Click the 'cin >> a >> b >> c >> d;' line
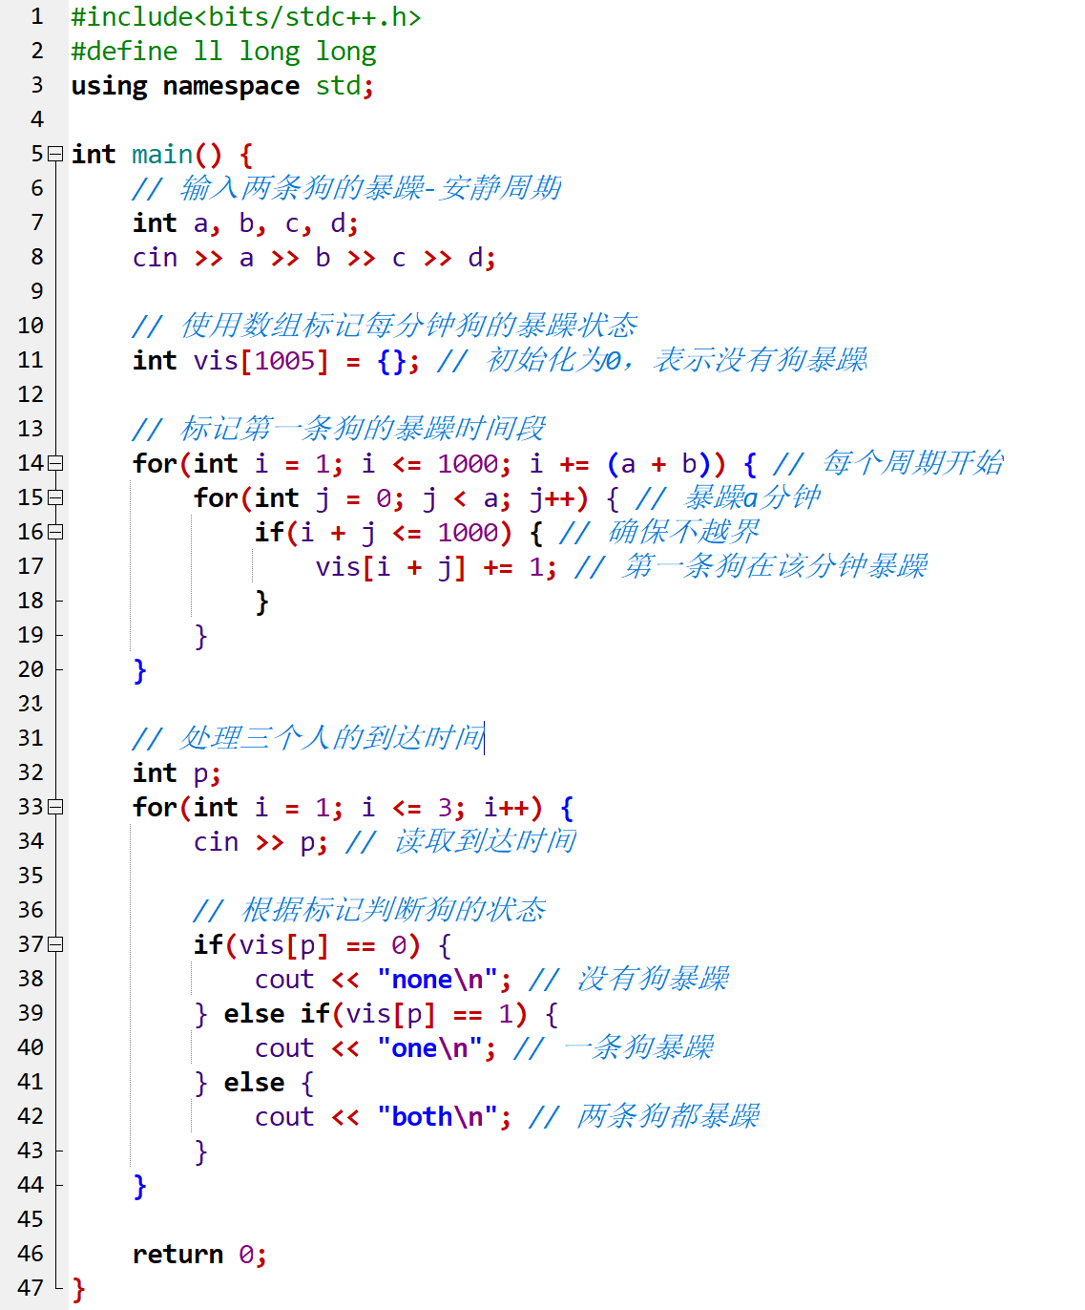Image resolution: width=1085 pixels, height=1310 pixels. click(x=315, y=258)
